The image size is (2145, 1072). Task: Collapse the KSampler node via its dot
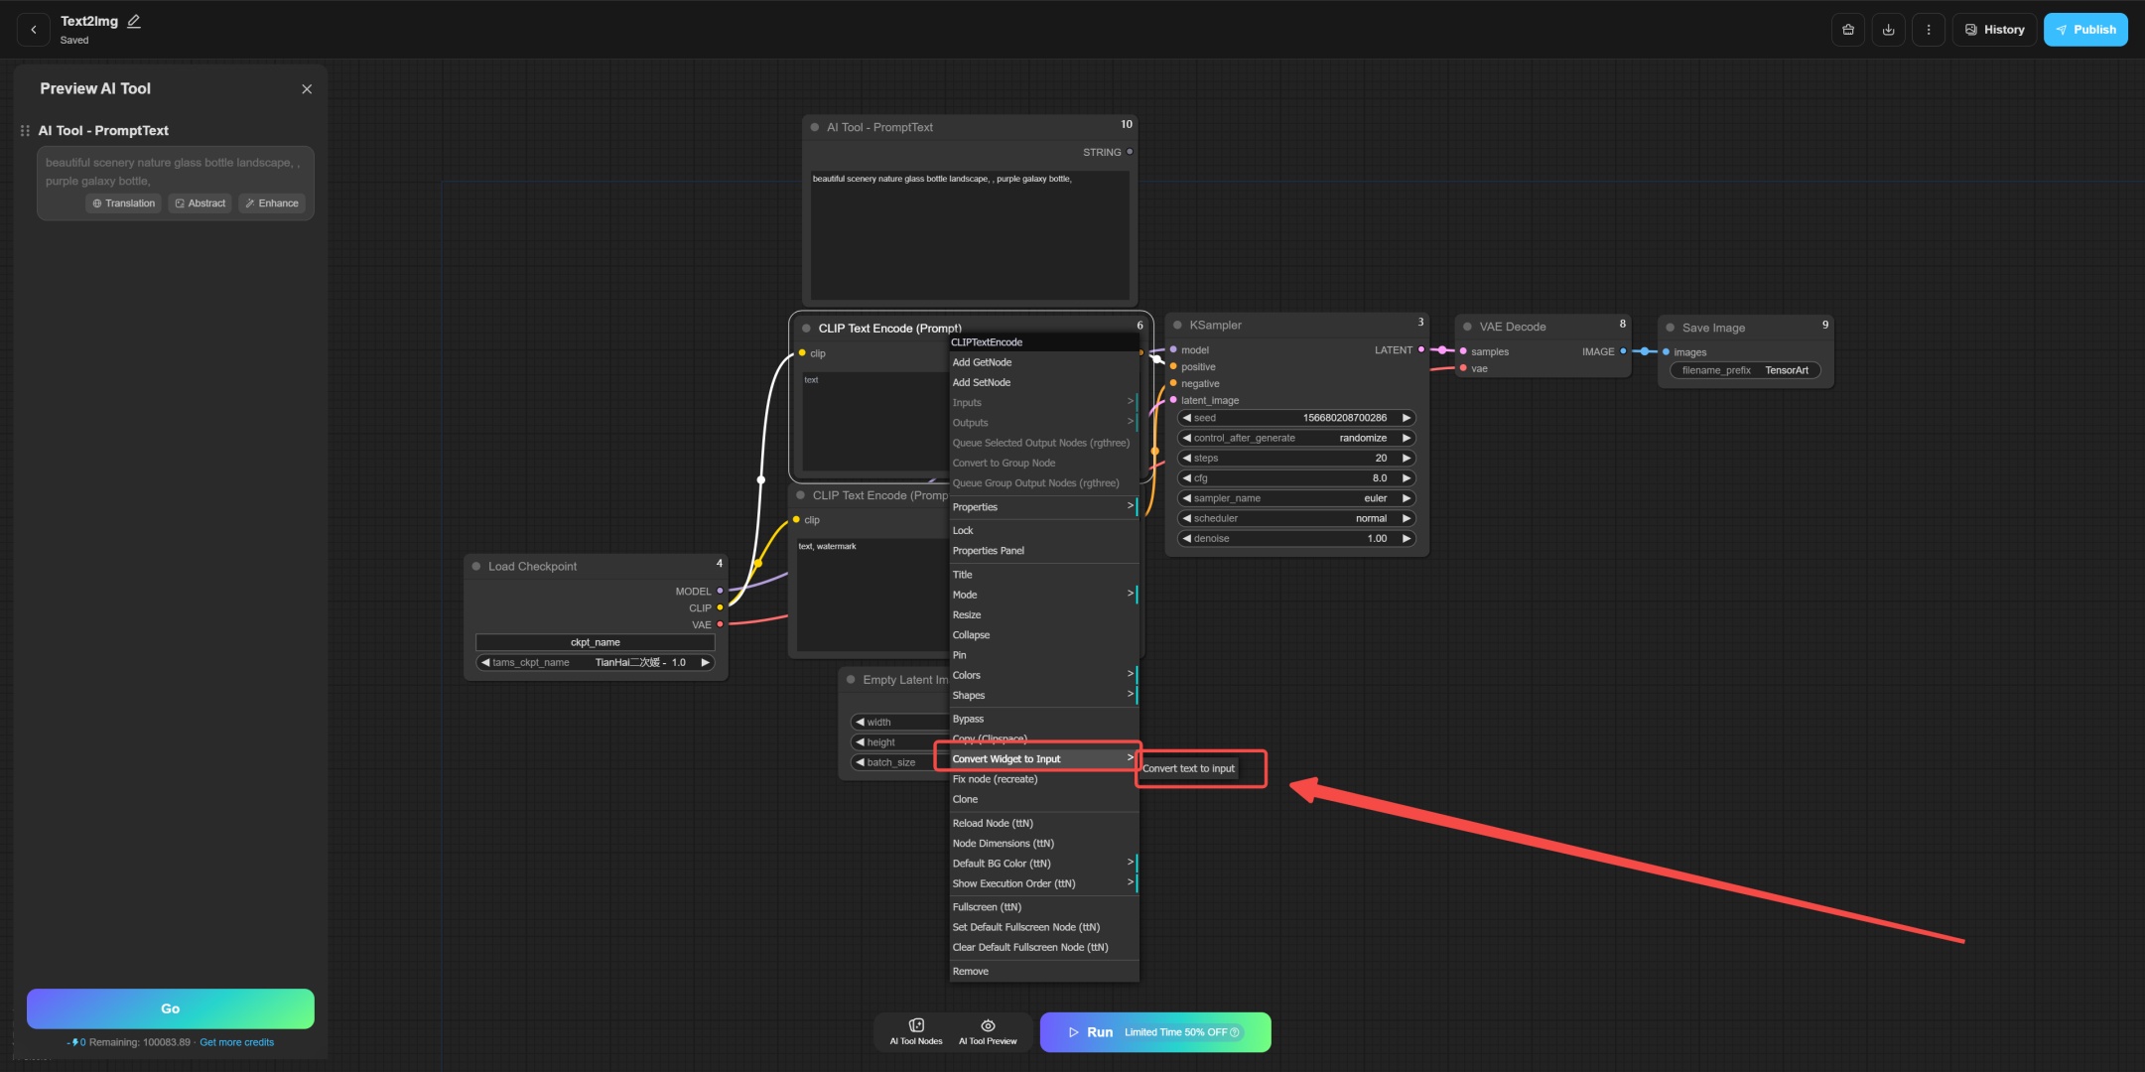(x=1177, y=326)
